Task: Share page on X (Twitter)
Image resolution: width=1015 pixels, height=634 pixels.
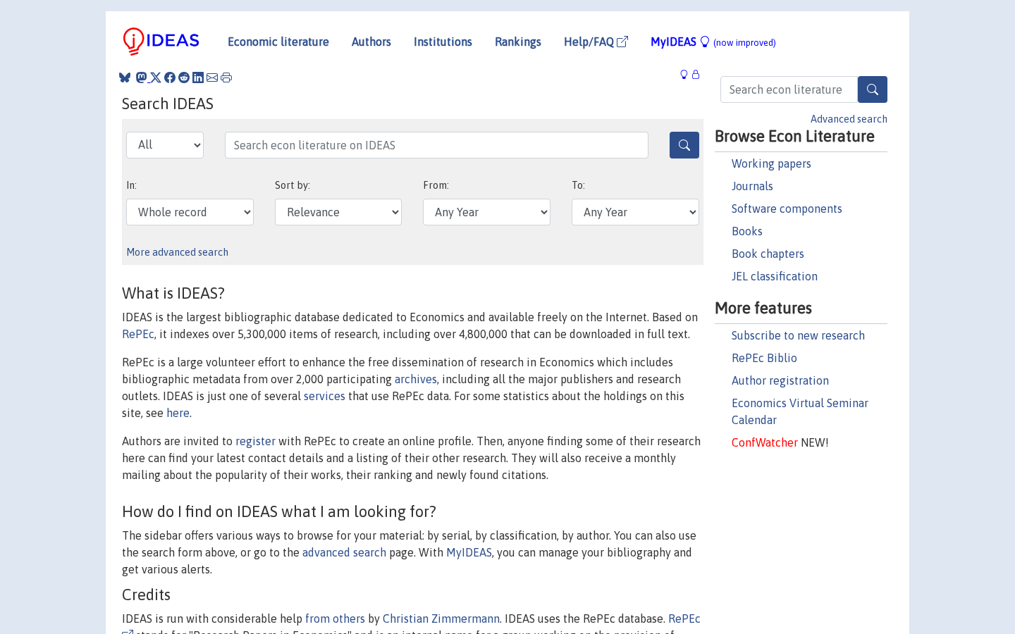Action: point(156,77)
